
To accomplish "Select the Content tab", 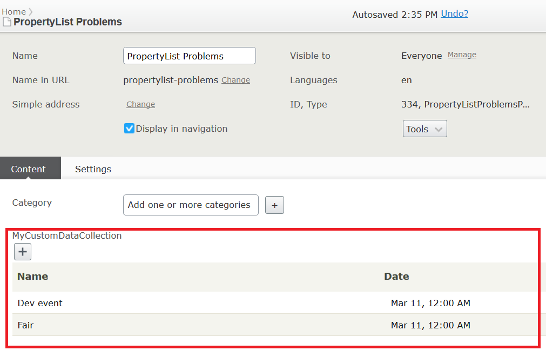I will click(x=29, y=169).
